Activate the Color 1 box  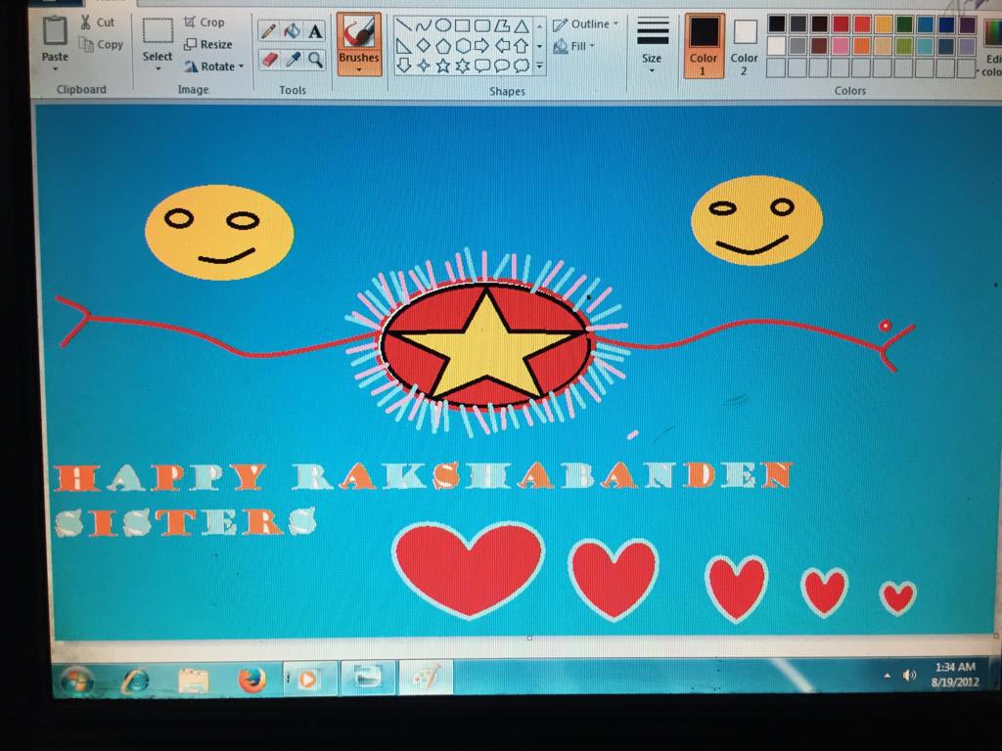click(704, 43)
